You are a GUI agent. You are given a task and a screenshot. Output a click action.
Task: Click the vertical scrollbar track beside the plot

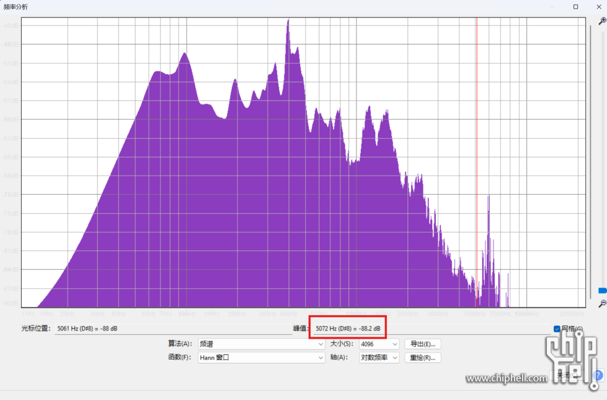(x=590, y=161)
